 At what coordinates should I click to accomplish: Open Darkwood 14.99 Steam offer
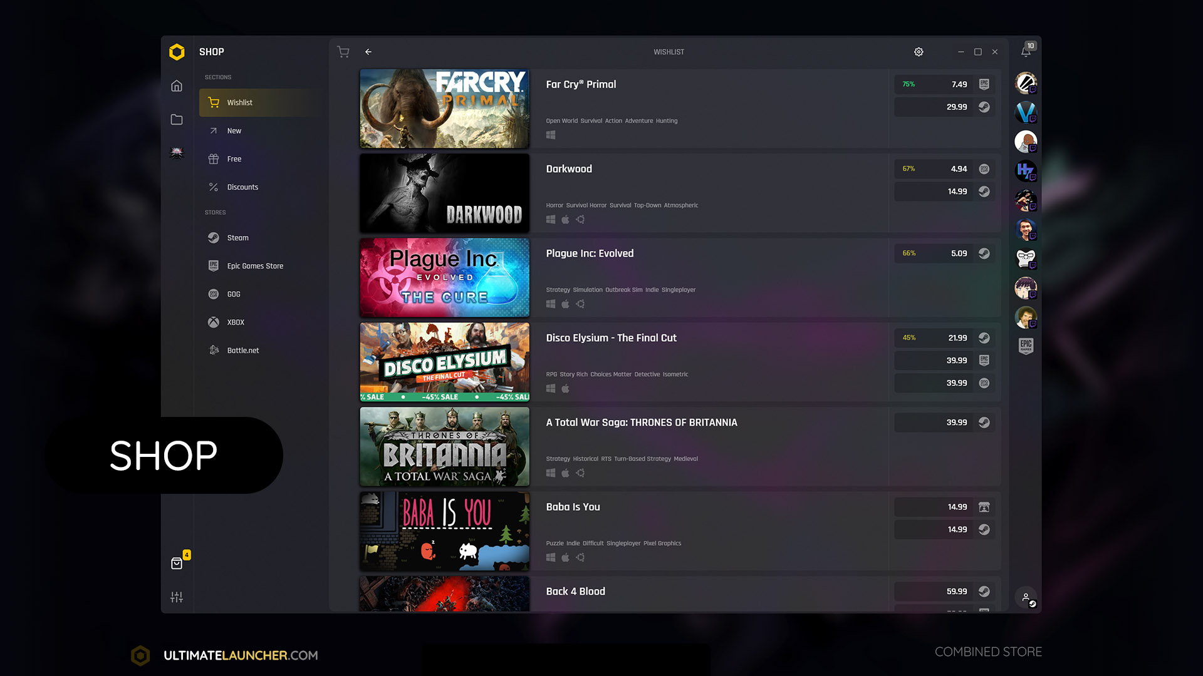[945, 192]
